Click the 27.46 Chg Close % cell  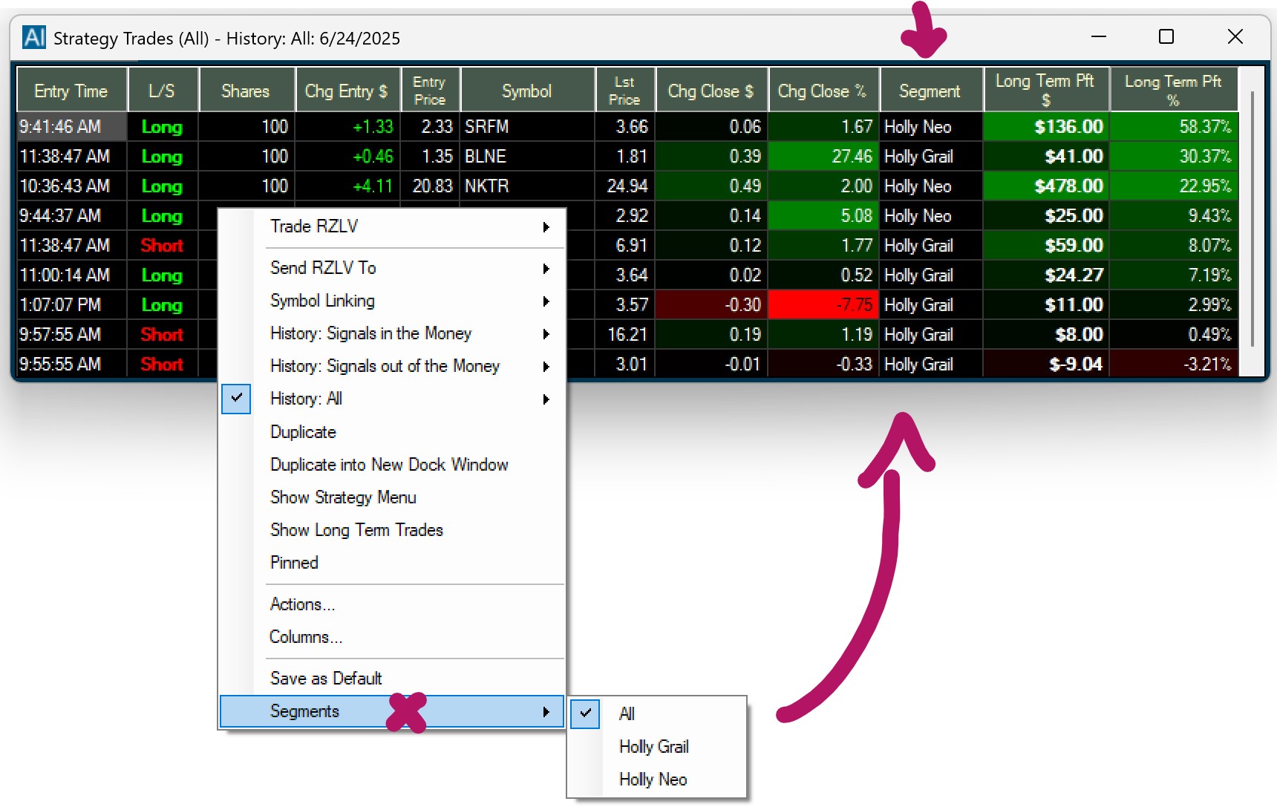click(x=823, y=157)
